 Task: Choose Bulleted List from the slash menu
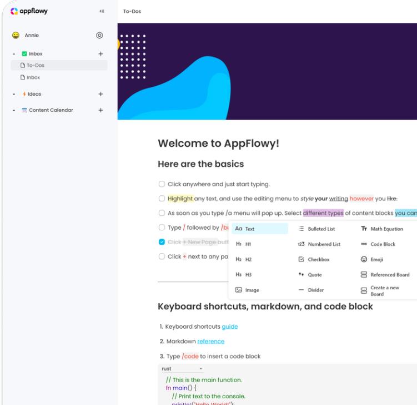pyautogui.click(x=321, y=229)
